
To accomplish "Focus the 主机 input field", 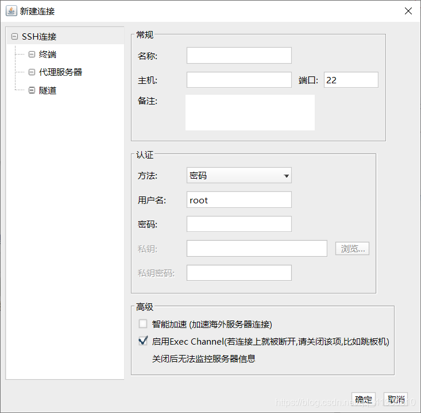I will pyautogui.click(x=239, y=80).
